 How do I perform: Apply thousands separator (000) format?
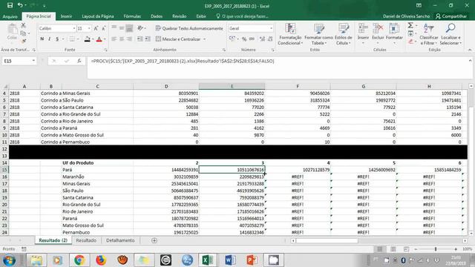[252, 39]
